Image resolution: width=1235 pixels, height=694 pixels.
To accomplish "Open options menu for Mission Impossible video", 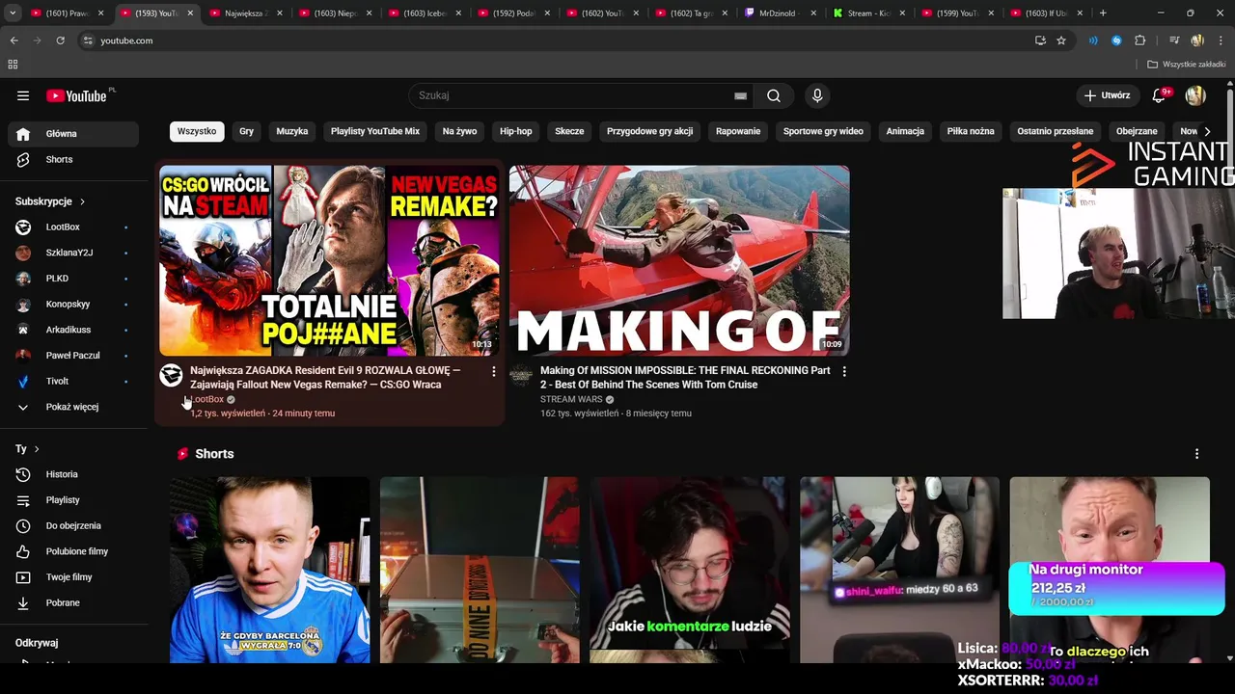I will (844, 371).
